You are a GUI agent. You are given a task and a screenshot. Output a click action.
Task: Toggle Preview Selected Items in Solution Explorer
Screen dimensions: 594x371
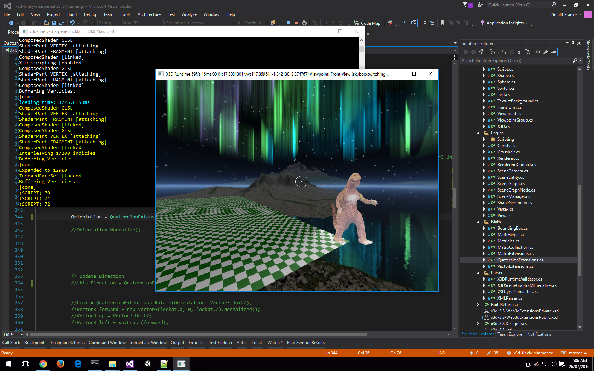click(x=554, y=52)
